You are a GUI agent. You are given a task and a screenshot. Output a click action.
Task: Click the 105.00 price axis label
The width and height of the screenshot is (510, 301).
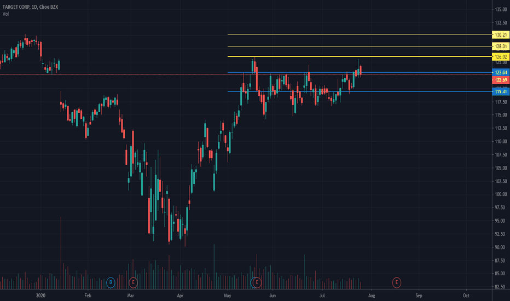(501, 168)
